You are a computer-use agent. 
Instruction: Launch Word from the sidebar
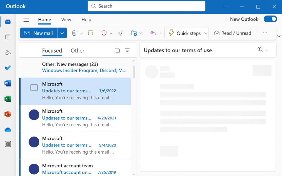[x=8, y=83]
